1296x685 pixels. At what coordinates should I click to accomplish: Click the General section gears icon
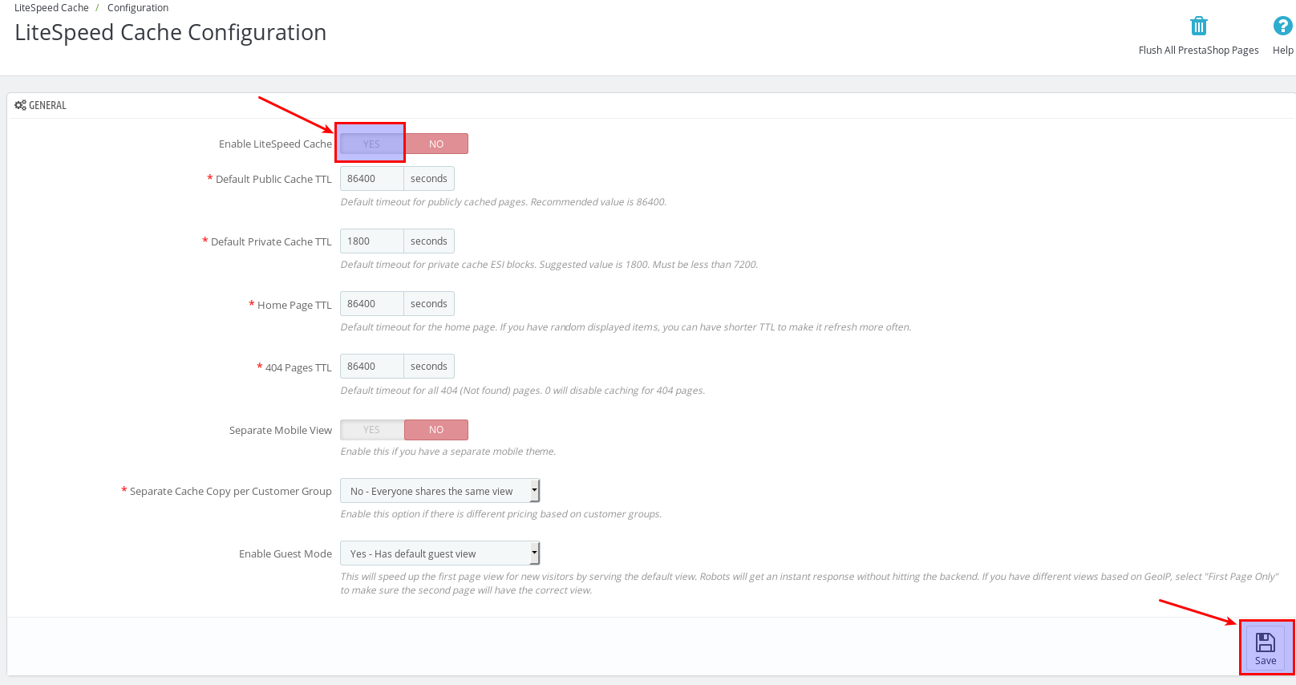(x=20, y=105)
